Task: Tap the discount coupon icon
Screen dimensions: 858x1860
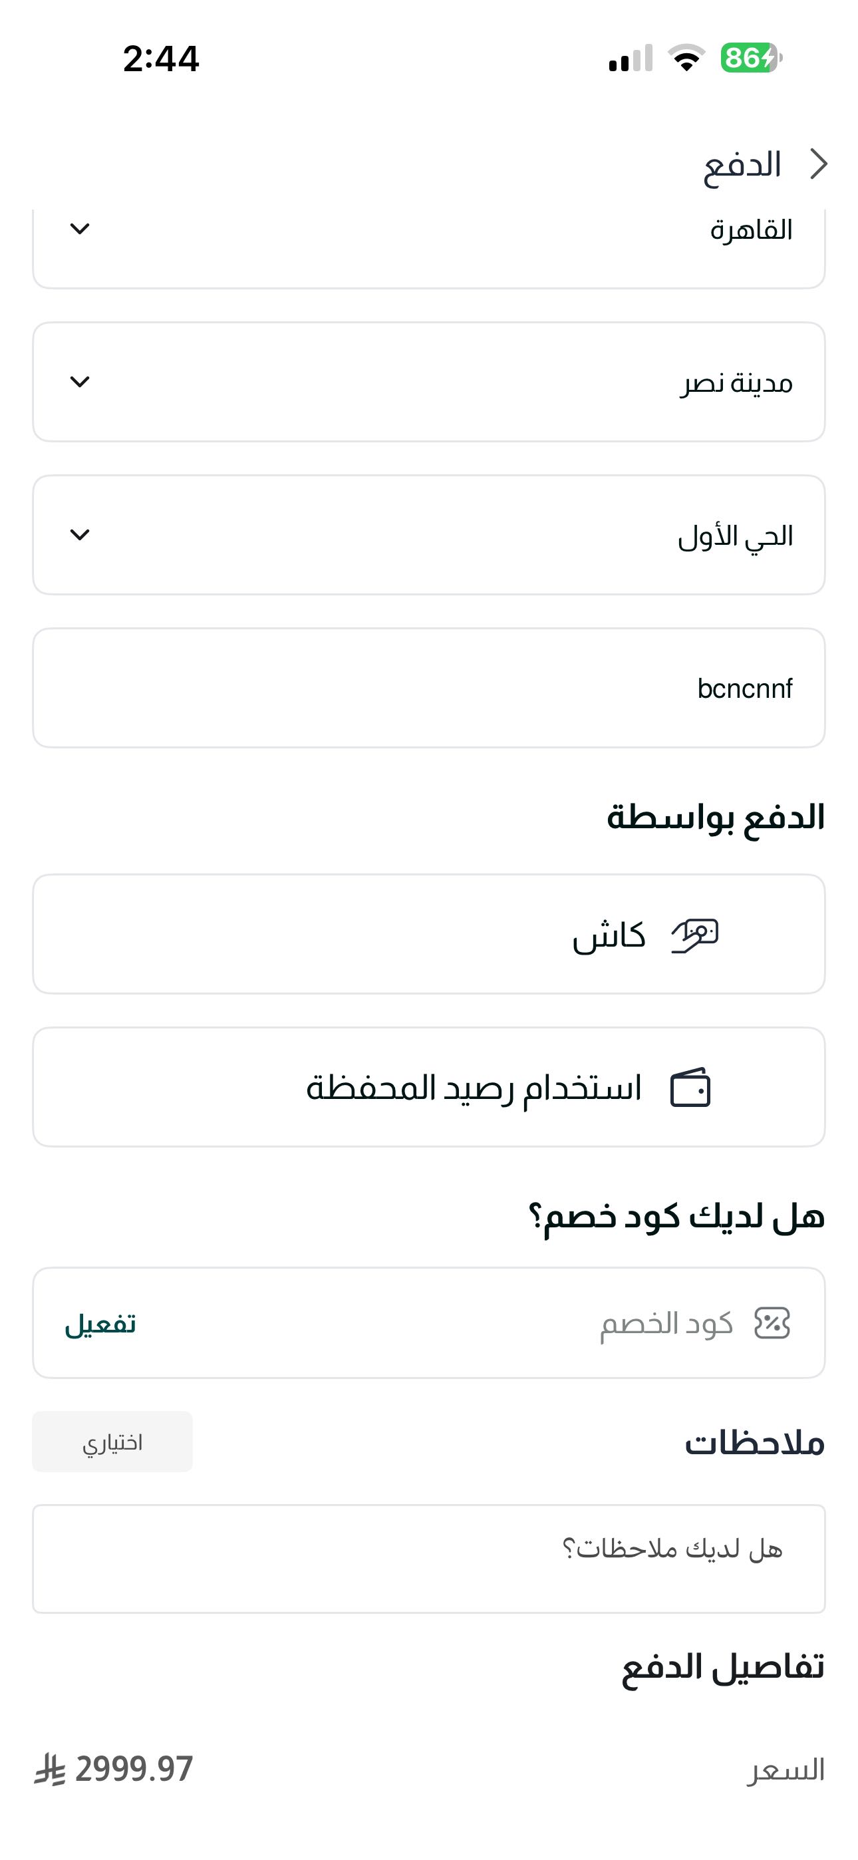Action: (x=772, y=1324)
